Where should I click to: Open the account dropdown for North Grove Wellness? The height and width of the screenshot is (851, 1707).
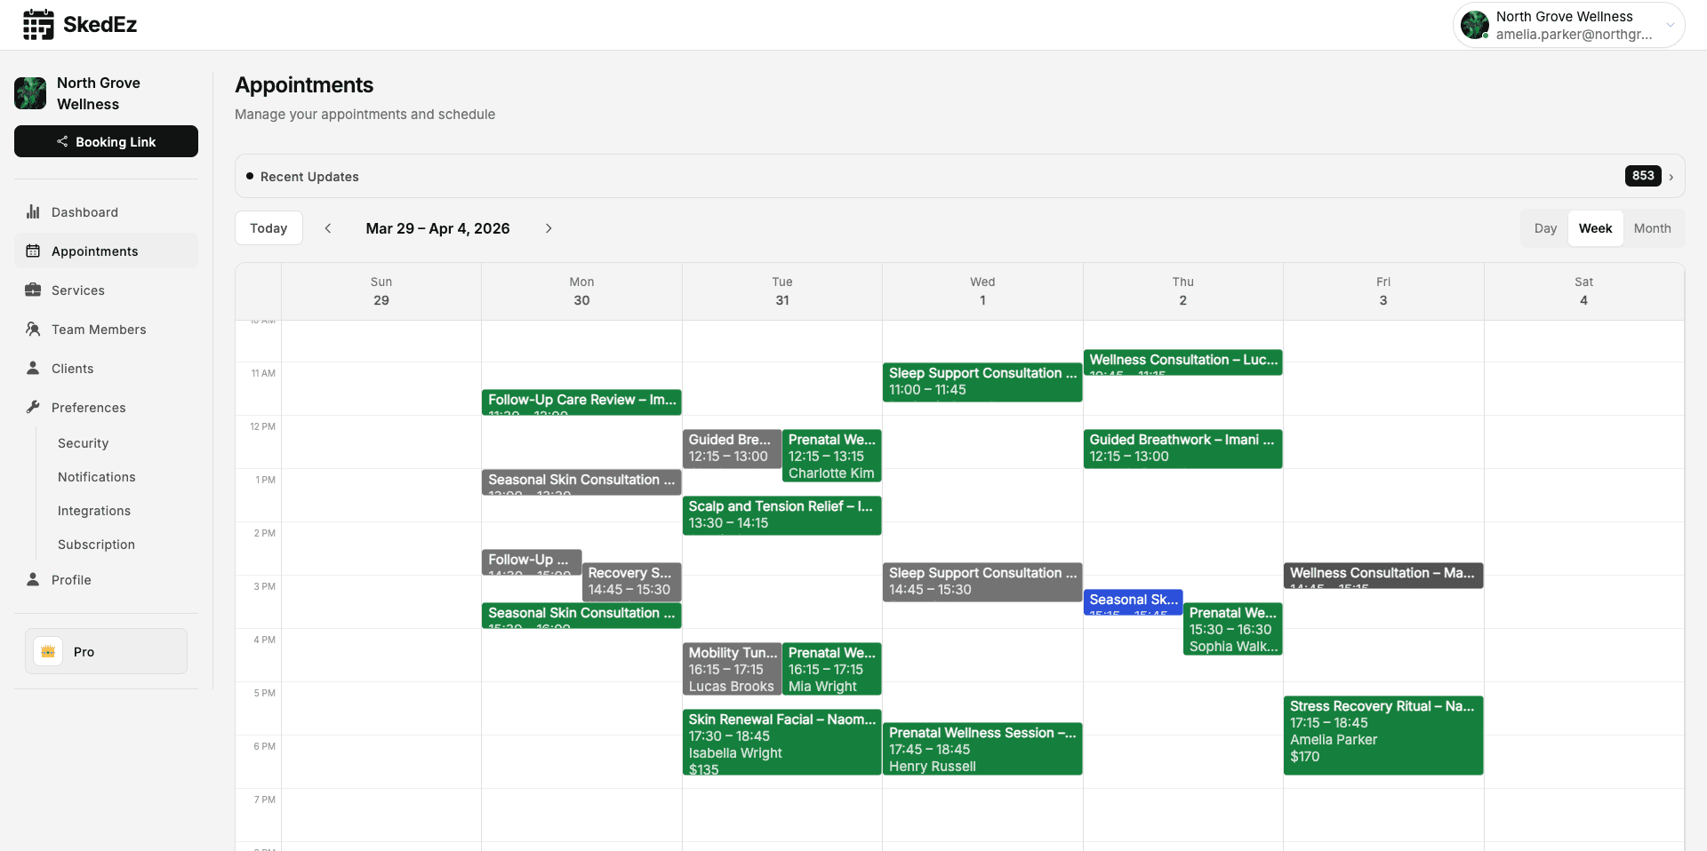[1670, 25]
